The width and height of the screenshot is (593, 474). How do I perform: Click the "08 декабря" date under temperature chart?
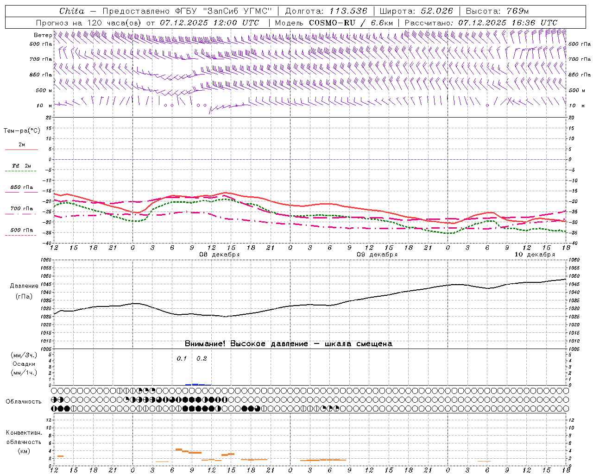pos(219,255)
